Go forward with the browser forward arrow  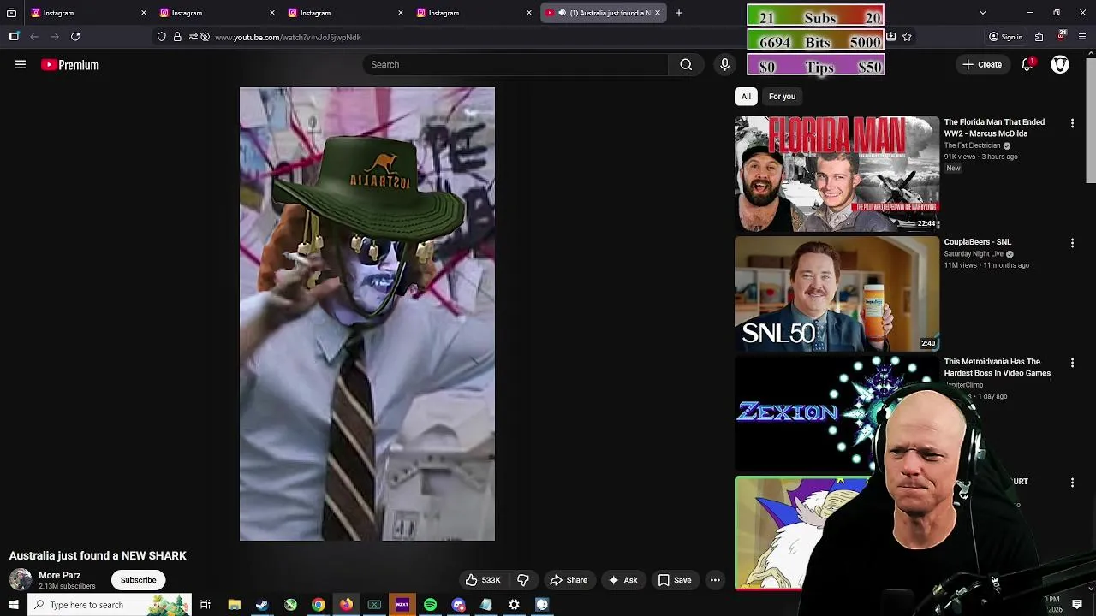[x=55, y=37]
